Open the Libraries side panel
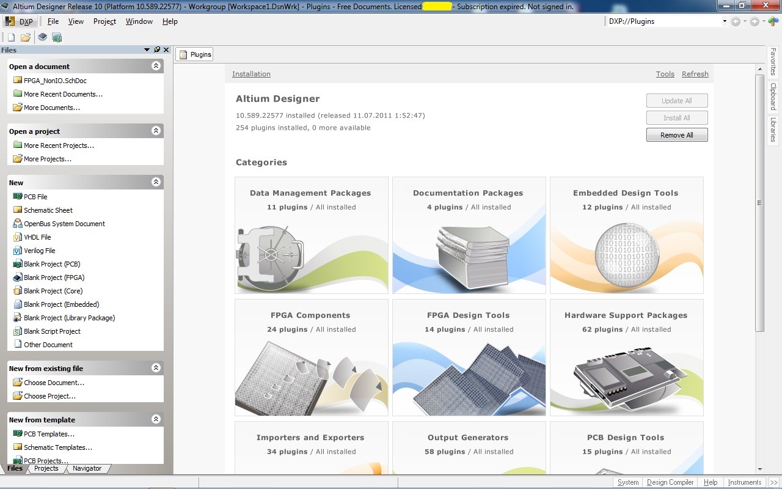The width and height of the screenshot is (782, 489). pyautogui.click(x=773, y=130)
